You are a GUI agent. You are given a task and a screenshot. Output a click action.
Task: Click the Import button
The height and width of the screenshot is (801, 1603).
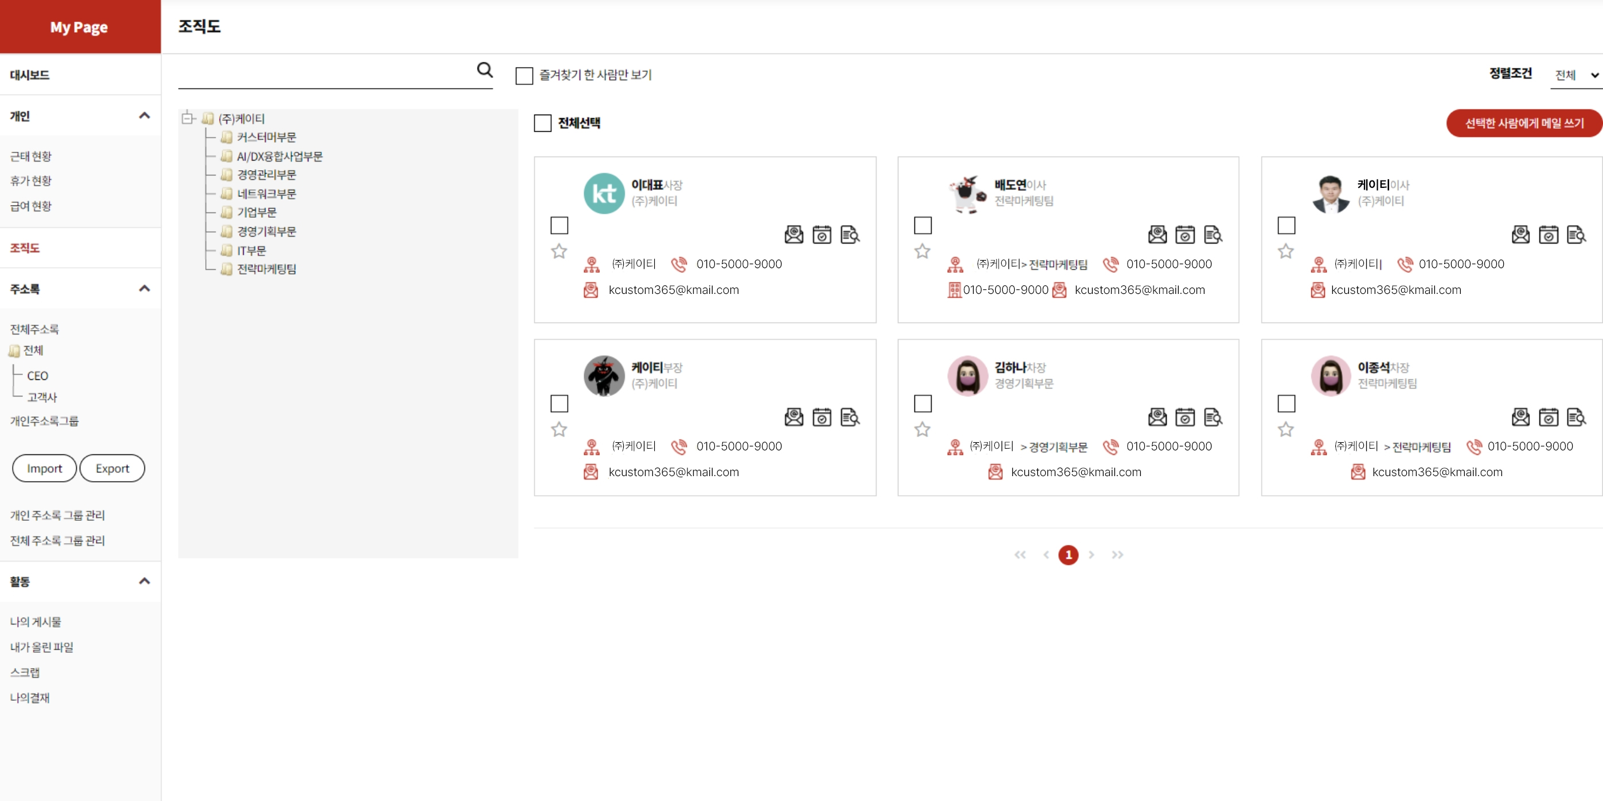pyautogui.click(x=44, y=468)
